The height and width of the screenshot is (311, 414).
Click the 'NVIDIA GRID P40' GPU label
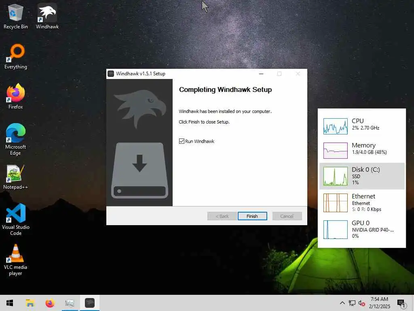[x=373, y=230]
